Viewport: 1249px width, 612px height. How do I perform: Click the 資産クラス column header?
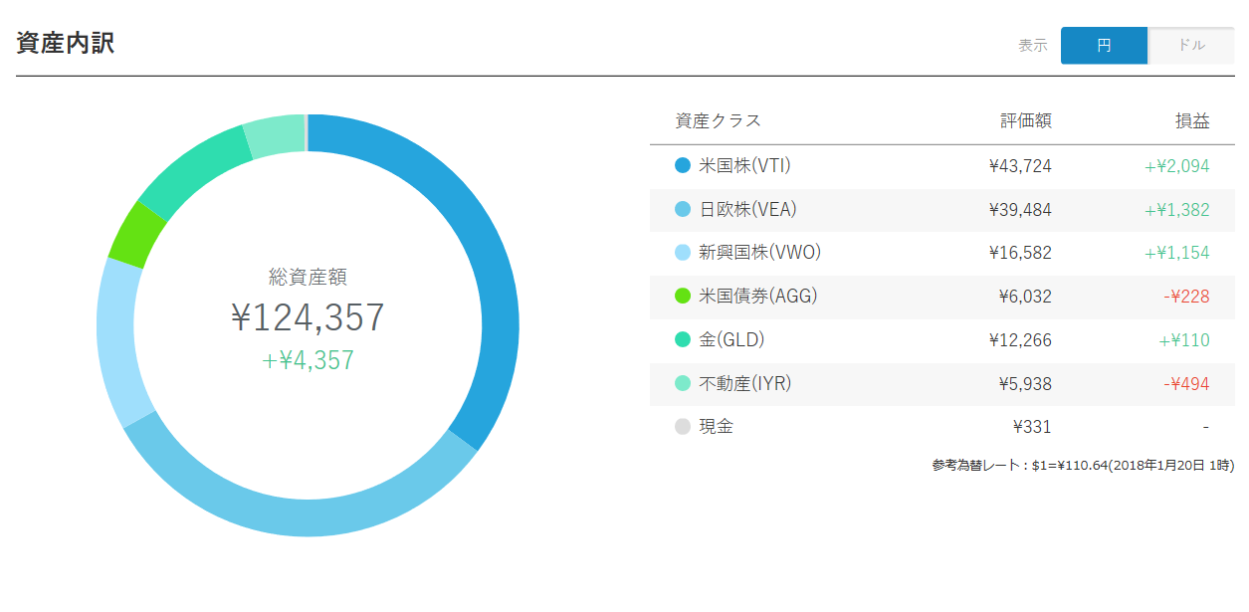[718, 121]
